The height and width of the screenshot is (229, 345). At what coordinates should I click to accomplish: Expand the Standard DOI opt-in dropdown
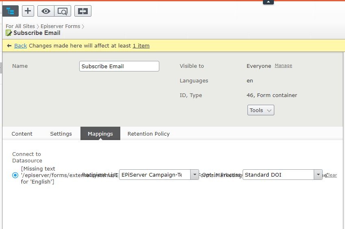(x=318, y=175)
